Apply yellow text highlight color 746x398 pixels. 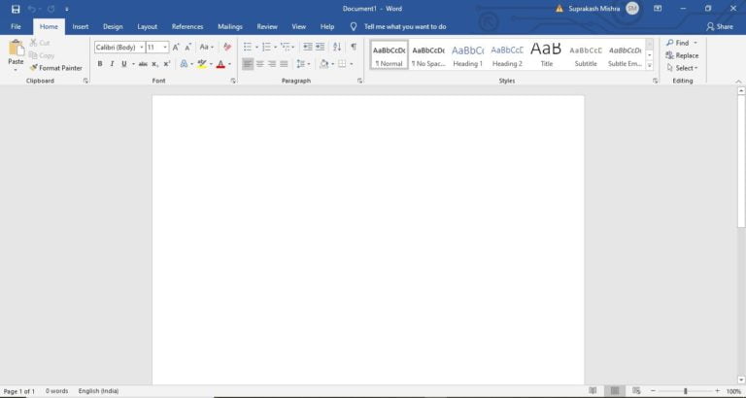(202, 64)
